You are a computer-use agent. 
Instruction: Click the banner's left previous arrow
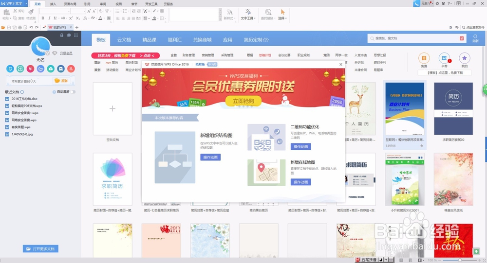[147, 87]
